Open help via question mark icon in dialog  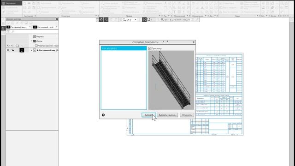[103, 115]
